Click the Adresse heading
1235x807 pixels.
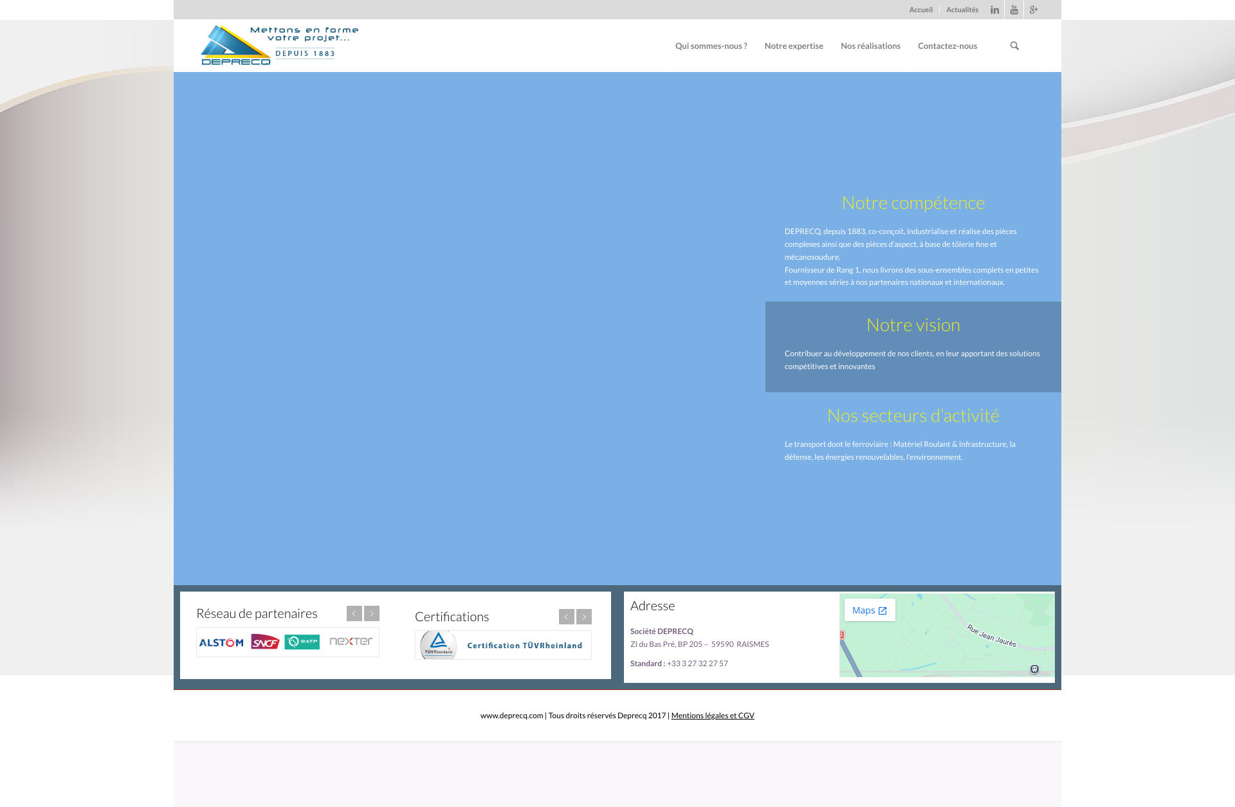pos(653,606)
